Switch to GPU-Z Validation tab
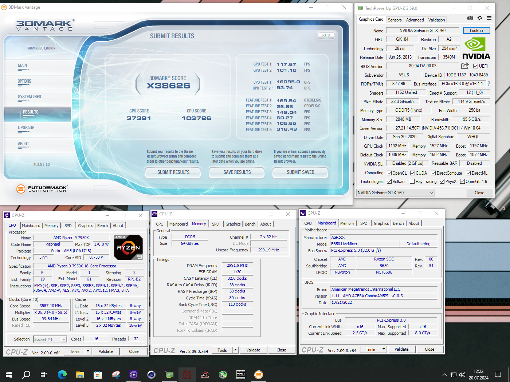The image size is (510, 382). 436,20
